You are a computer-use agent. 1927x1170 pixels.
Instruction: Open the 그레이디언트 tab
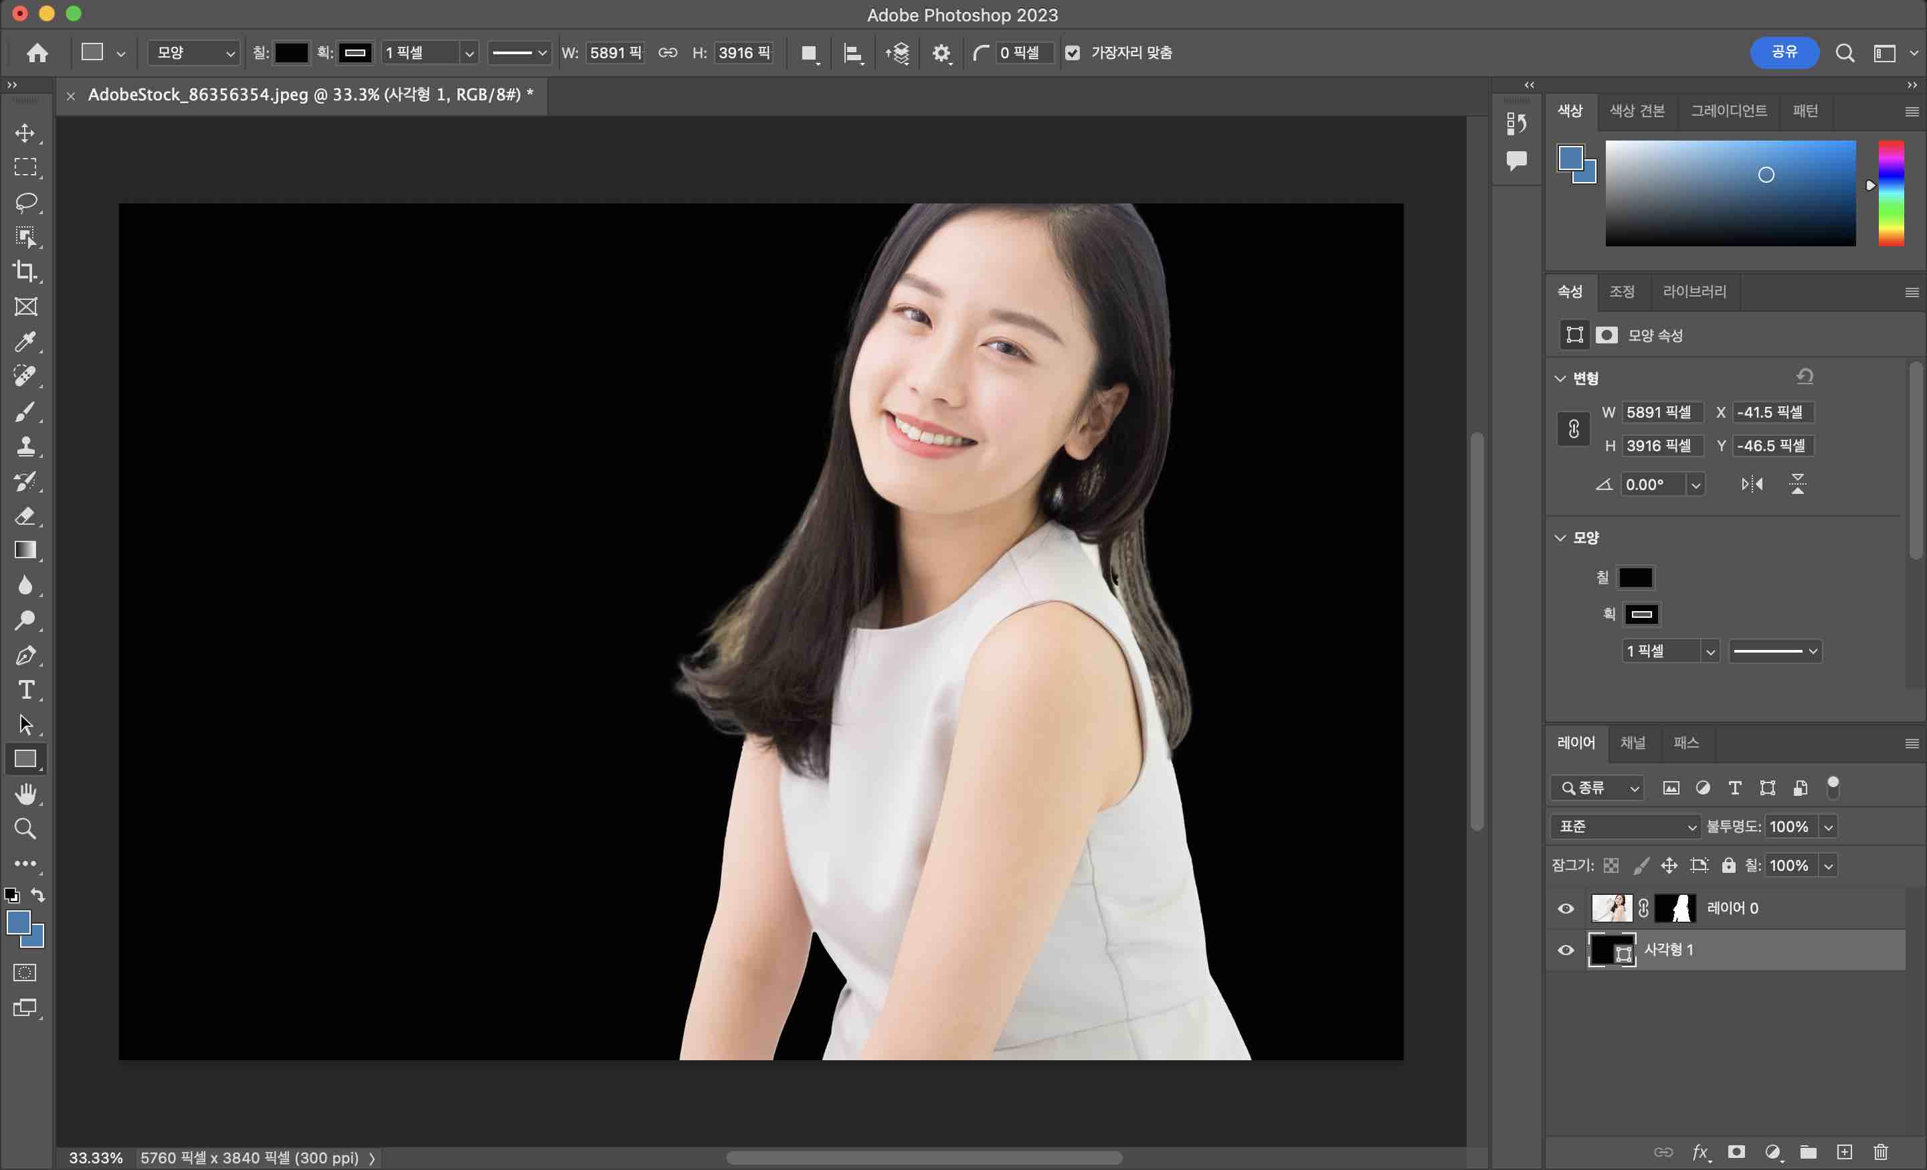pos(1728,110)
